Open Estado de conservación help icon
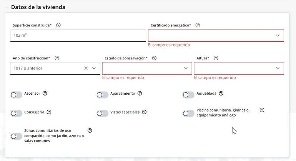The image size is (296, 161). [154, 58]
